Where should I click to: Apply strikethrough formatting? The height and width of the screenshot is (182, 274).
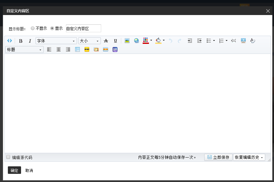[106, 41]
